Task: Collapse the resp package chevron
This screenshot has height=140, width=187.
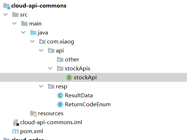Action: [x=41, y=86]
